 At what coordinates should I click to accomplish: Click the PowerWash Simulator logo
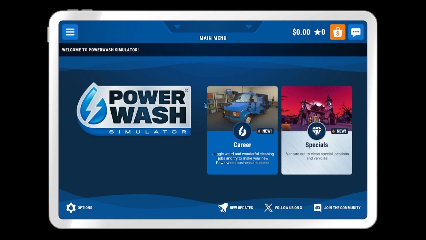[134, 109]
